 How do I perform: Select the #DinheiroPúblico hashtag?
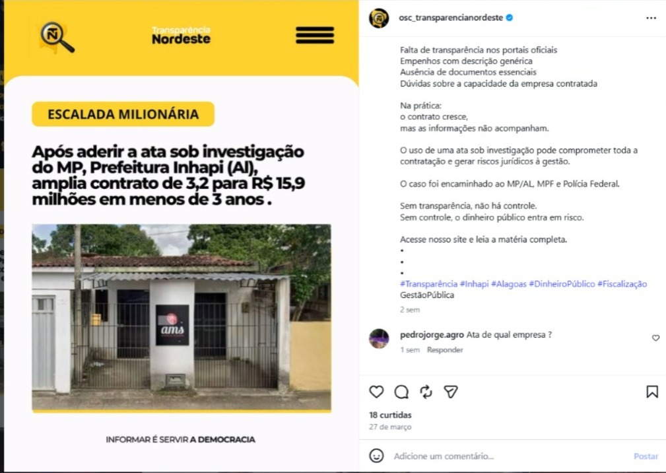(562, 284)
